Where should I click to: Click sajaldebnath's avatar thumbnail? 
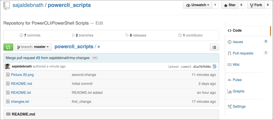click(7, 67)
